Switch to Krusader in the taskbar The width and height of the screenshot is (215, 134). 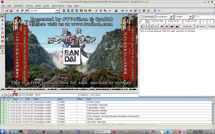(84, 132)
